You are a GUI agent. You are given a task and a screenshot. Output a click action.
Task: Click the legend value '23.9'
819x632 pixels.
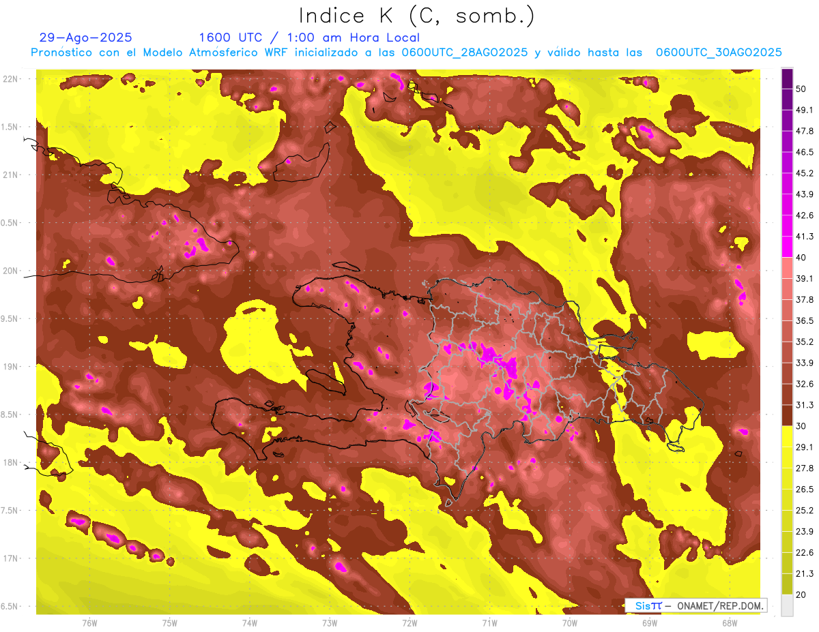[804, 531]
